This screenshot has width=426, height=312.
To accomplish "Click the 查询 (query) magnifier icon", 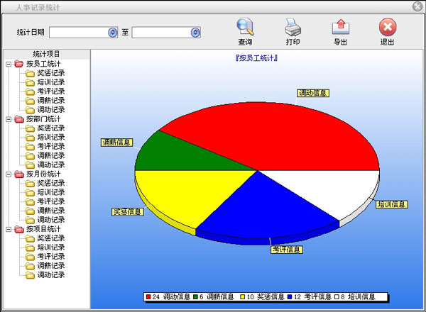I will pos(245,28).
